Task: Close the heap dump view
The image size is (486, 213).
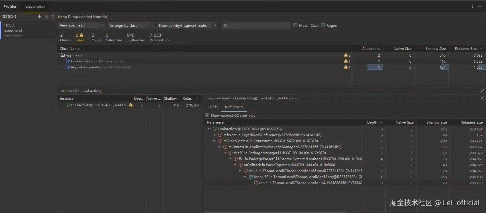Action: [53, 17]
